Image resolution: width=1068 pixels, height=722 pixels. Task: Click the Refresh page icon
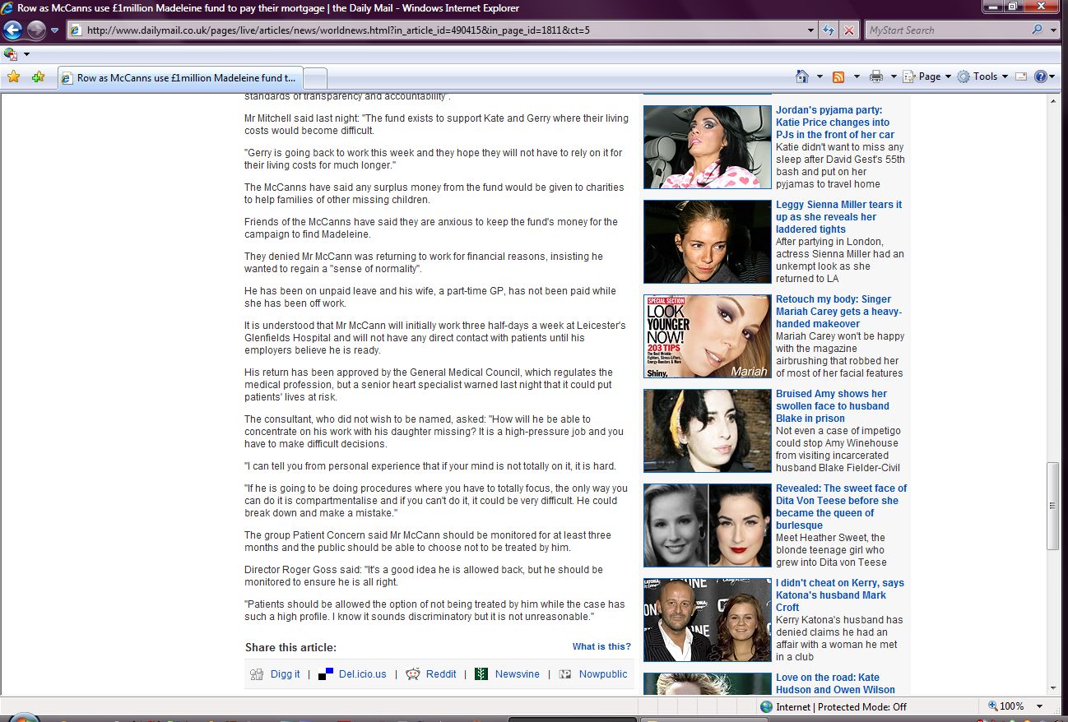pos(829,30)
